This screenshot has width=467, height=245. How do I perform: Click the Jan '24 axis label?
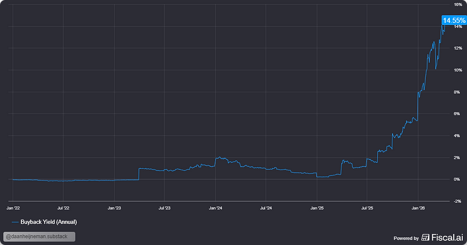tap(215, 208)
